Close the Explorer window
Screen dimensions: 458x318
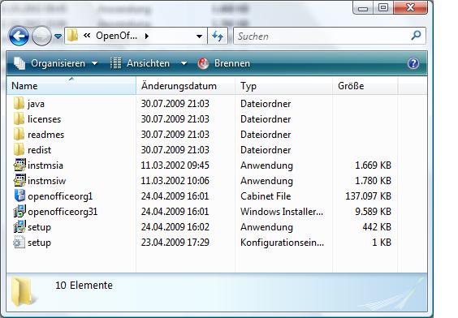tap(410, 7)
